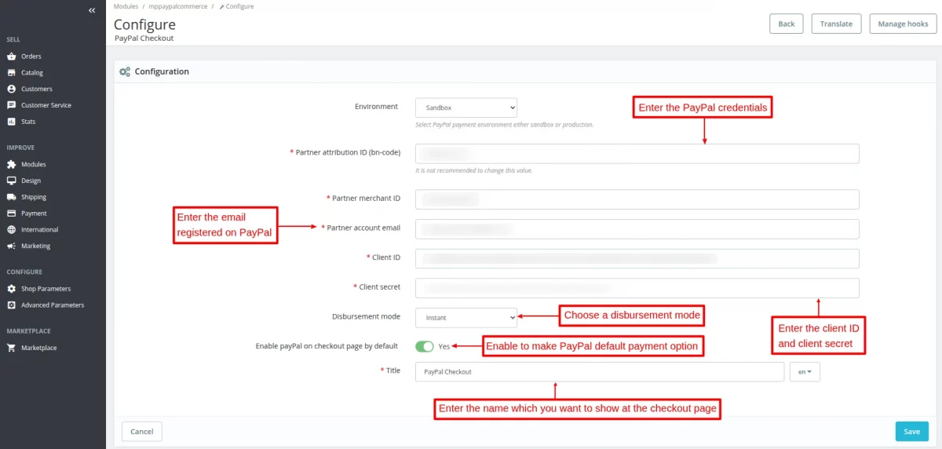
Task: Click the PayPal Checkout subtitle under Configure
Action: pos(144,38)
